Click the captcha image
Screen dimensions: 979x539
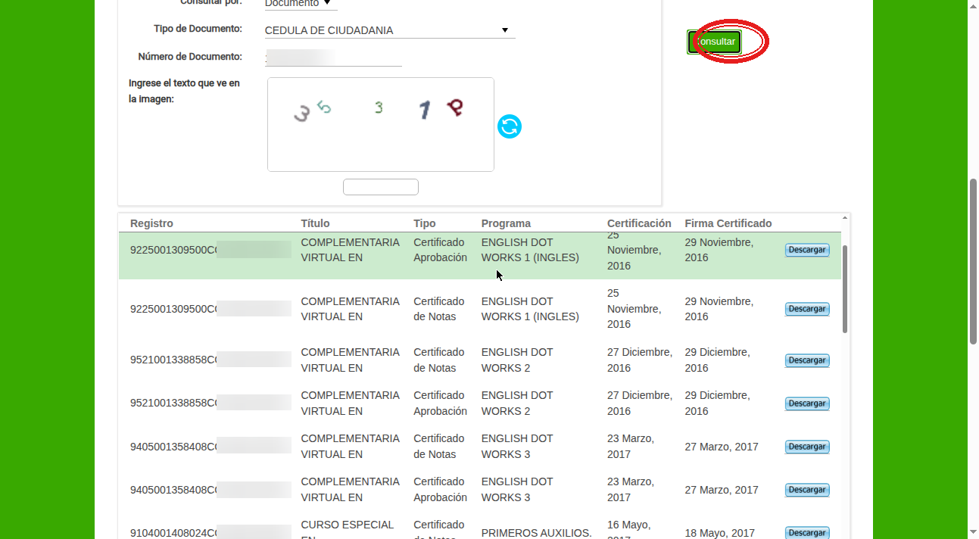pos(381,124)
